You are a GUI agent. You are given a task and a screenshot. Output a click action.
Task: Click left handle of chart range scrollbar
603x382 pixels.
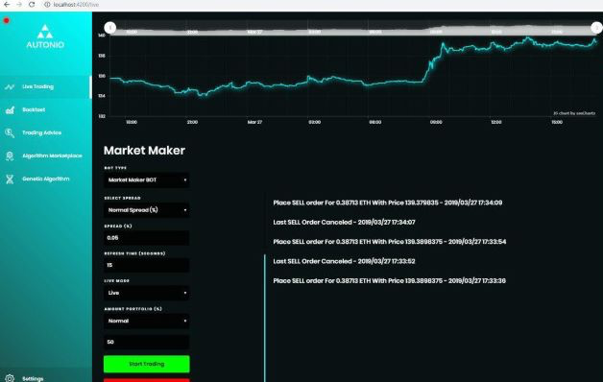pyautogui.click(x=110, y=28)
